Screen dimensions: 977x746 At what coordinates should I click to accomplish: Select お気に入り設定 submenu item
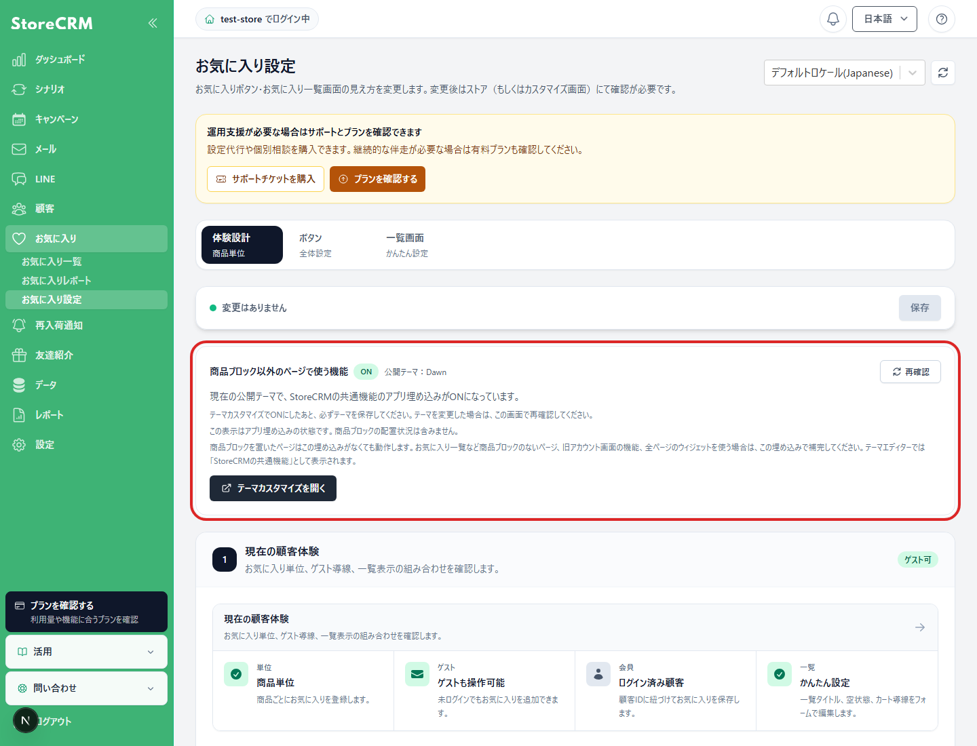tap(86, 300)
